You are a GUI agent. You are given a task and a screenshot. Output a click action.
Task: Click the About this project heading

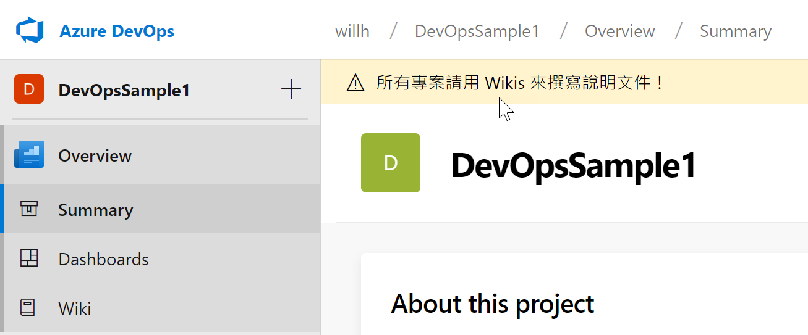click(493, 304)
